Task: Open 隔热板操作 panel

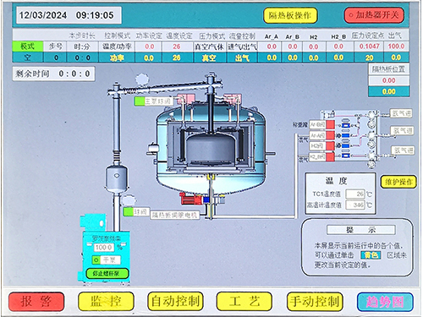Action: click(x=290, y=15)
